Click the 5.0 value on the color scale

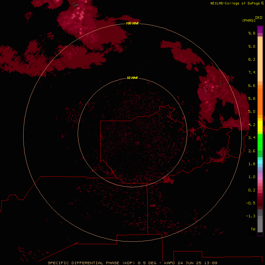(252, 112)
